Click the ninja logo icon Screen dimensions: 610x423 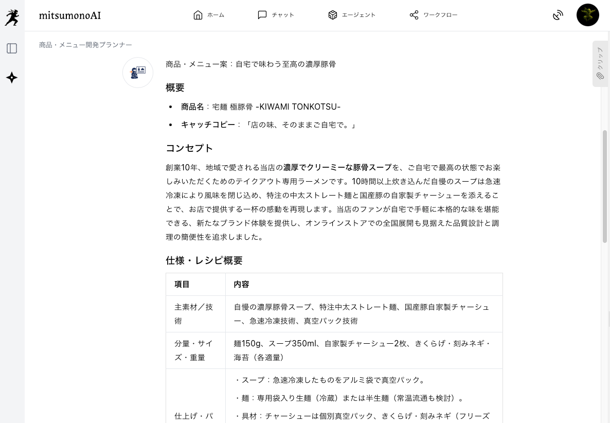(x=12, y=17)
